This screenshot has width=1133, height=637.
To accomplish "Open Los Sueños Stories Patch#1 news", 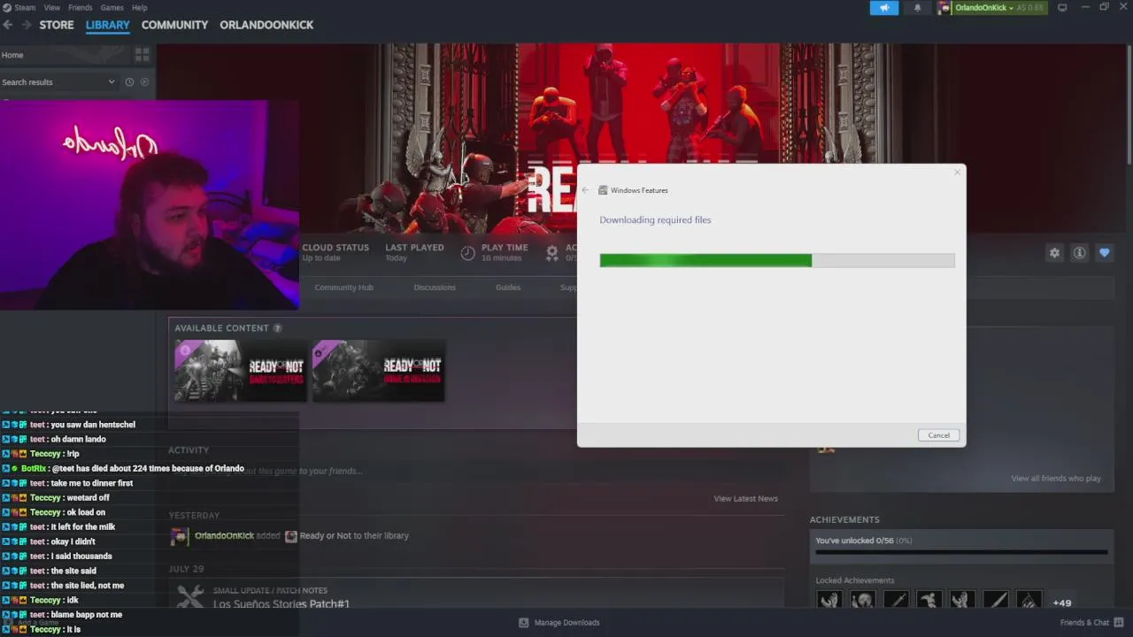I will (281, 604).
